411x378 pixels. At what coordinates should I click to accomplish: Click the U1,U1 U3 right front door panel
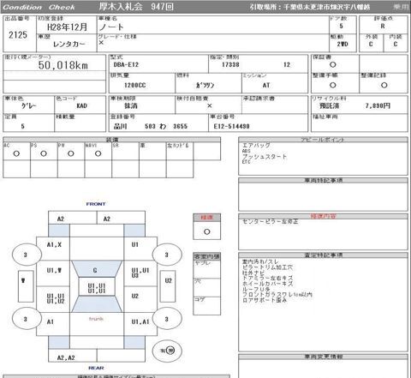[140, 273]
